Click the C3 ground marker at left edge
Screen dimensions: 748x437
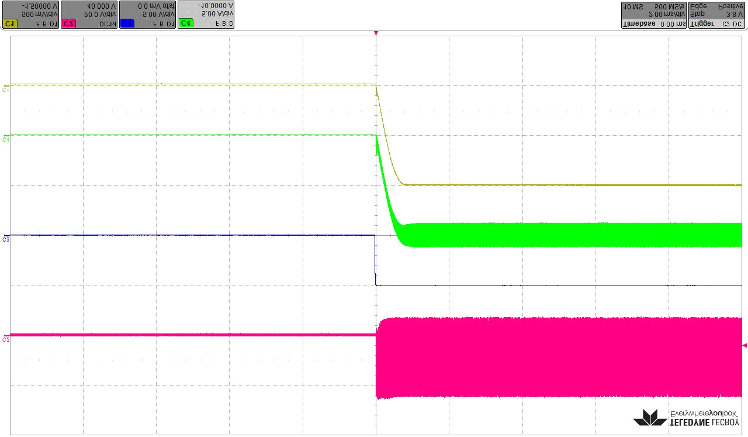[6, 239]
